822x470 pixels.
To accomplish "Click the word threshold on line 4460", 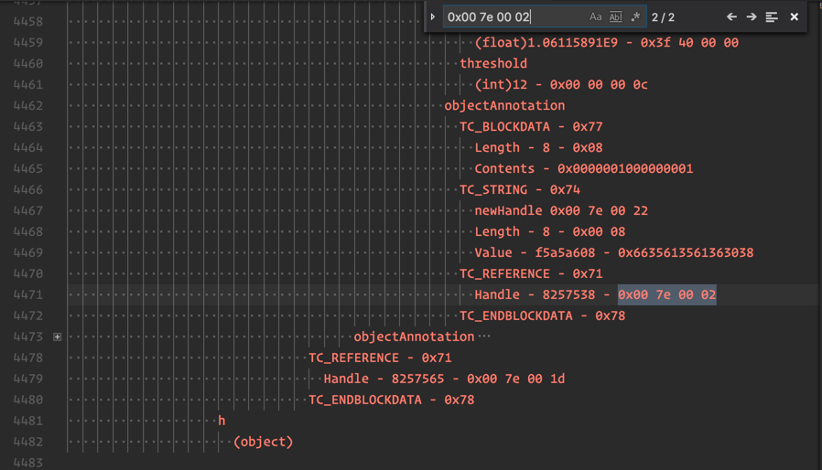I will point(493,63).
